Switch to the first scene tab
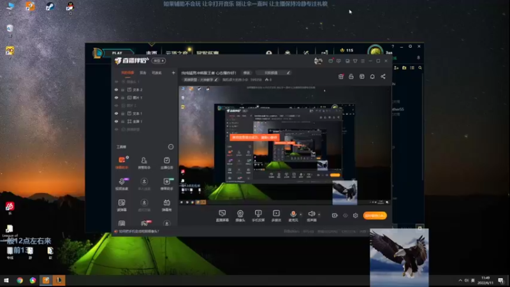Viewport: 510px width, 287px height. coord(127,73)
